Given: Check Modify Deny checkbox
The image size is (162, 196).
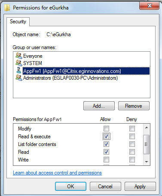Looking at the screenshot, I should coord(132,128).
